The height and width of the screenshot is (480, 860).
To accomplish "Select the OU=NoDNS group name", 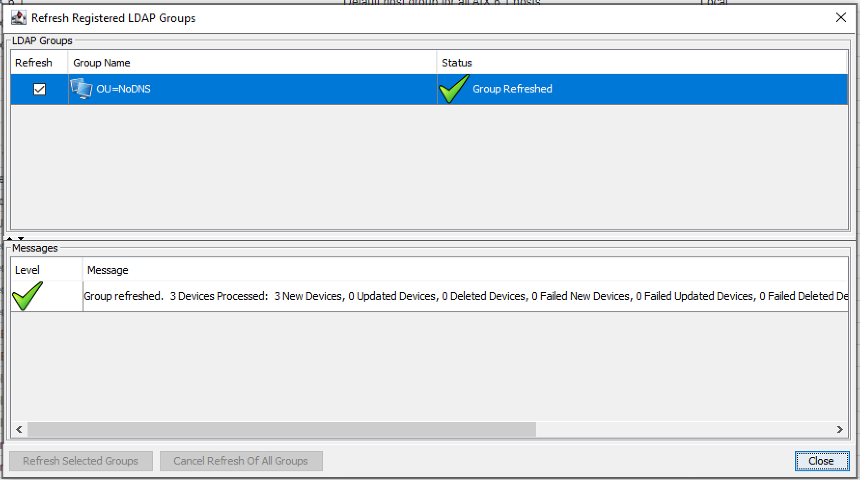I will [124, 89].
